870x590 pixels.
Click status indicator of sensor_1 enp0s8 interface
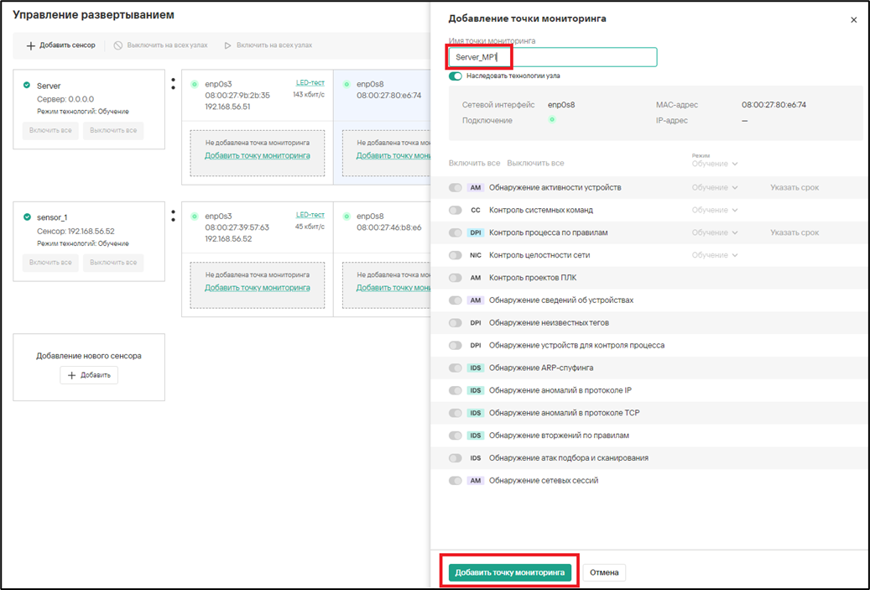tap(346, 217)
